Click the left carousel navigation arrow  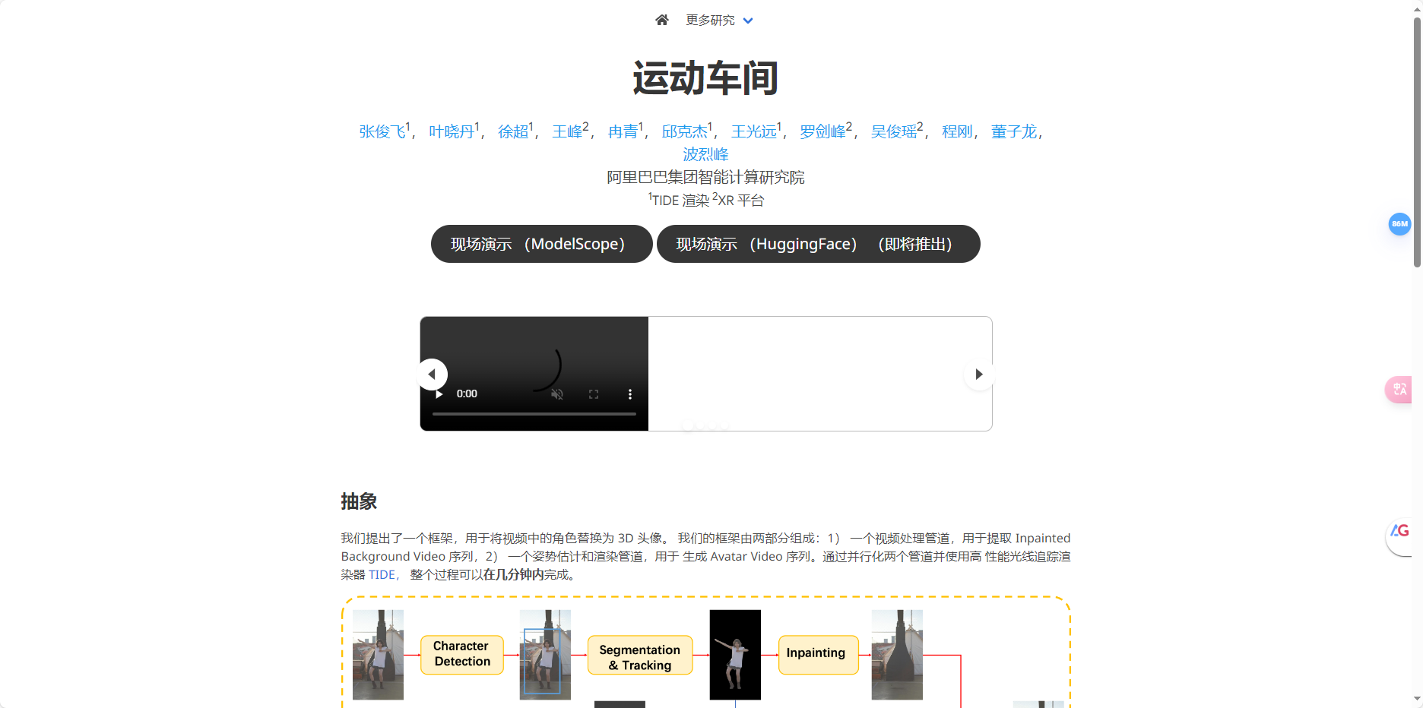point(432,374)
